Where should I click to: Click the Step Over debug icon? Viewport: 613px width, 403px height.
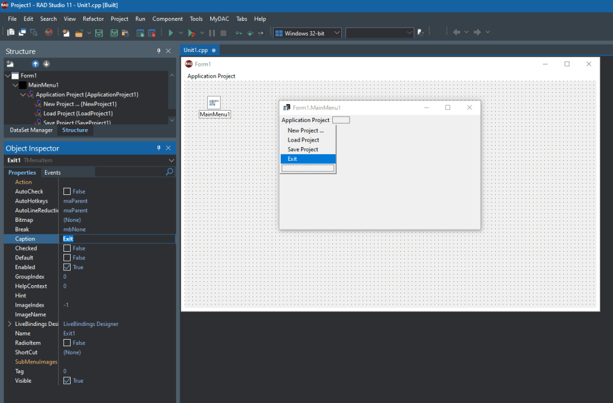(250, 33)
